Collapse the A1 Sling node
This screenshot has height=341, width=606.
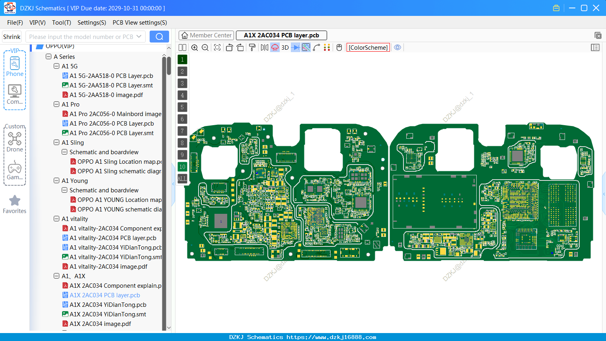57,142
